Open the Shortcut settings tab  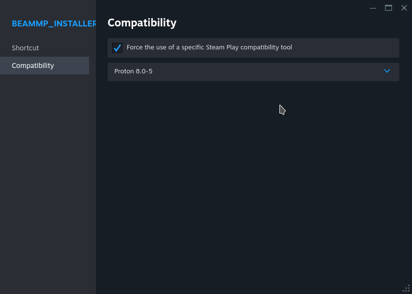(x=25, y=48)
